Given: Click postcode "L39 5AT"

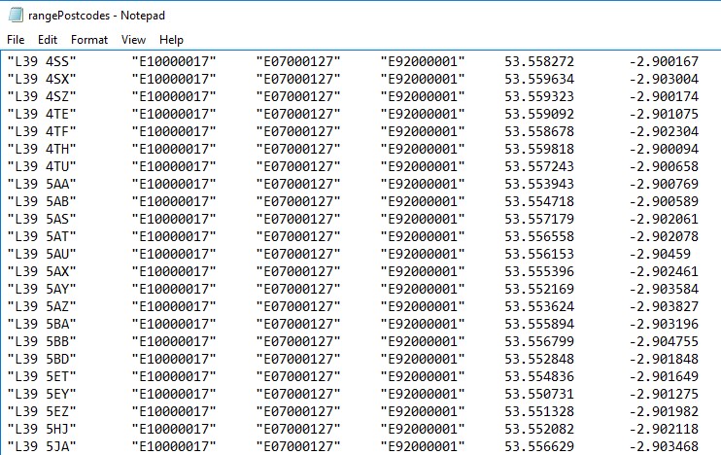Looking at the screenshot, I should click(x=42, y=236).
